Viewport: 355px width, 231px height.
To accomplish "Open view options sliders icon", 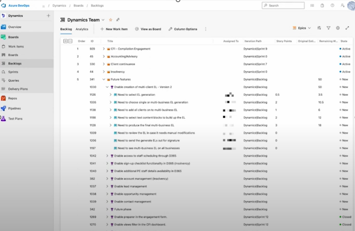I will [319, 28].
